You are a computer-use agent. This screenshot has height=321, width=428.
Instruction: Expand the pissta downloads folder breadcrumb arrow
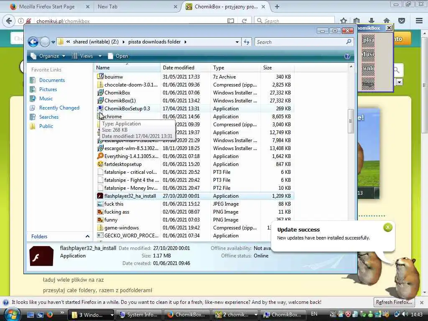point(186,42)
